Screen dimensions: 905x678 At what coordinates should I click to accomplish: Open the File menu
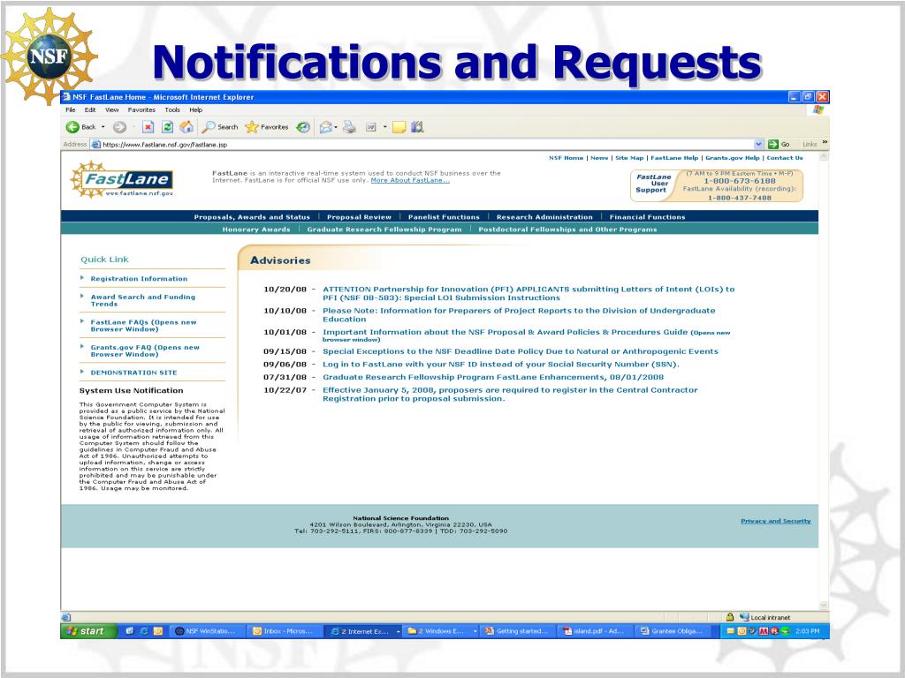[71, 110]
